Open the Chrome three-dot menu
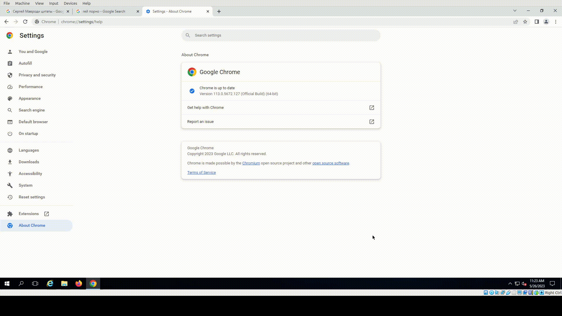The width and height of the screenshot is (562, 316). 556,22
